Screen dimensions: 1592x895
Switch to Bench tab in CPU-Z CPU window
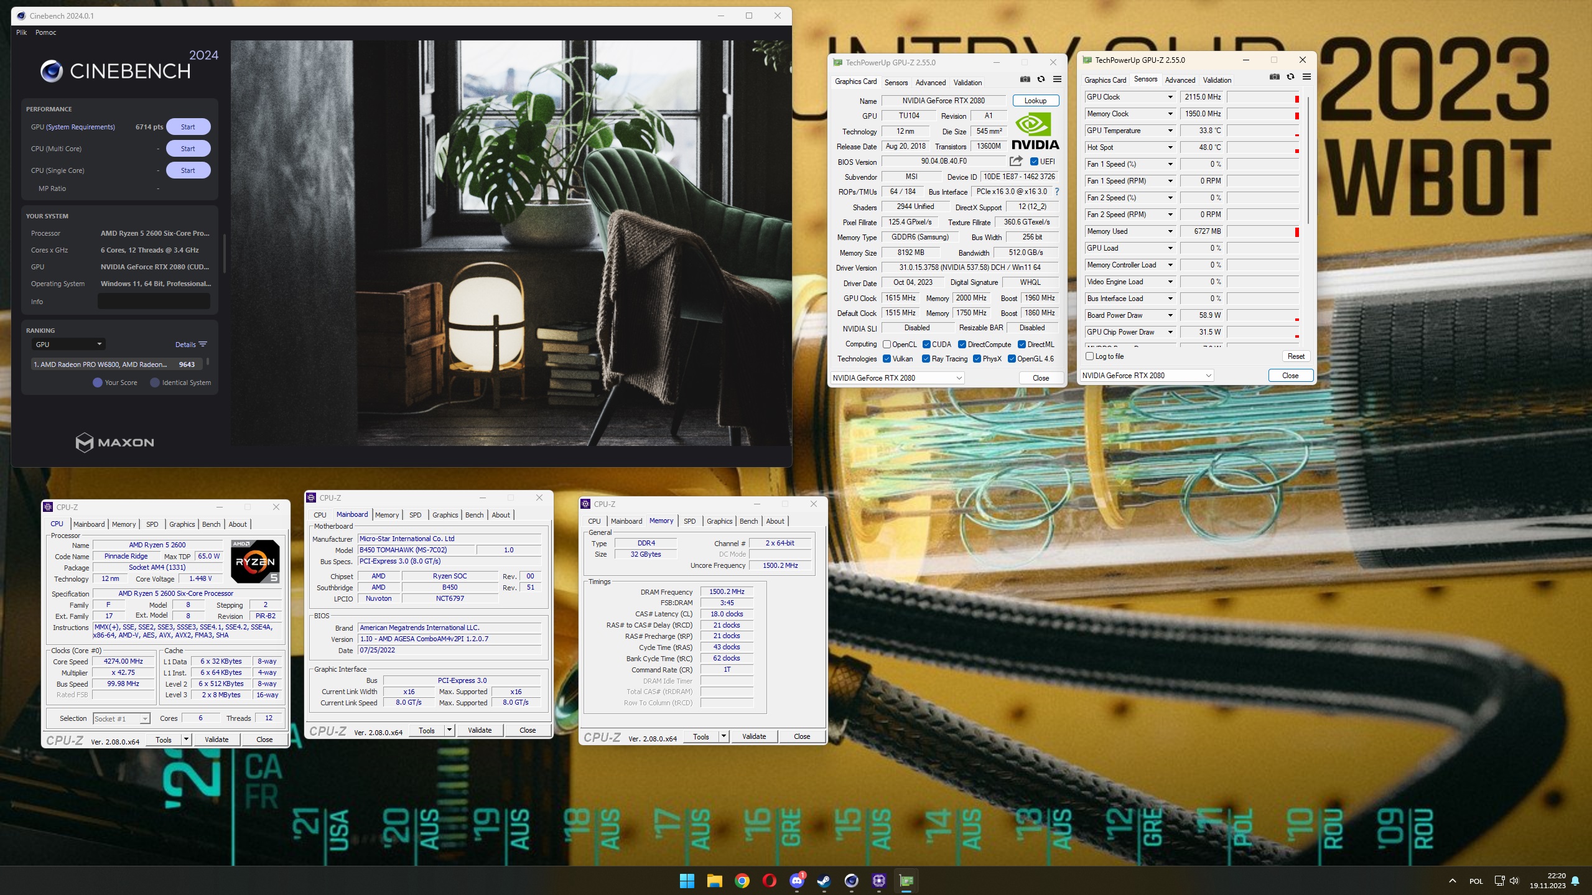(211, 524)
